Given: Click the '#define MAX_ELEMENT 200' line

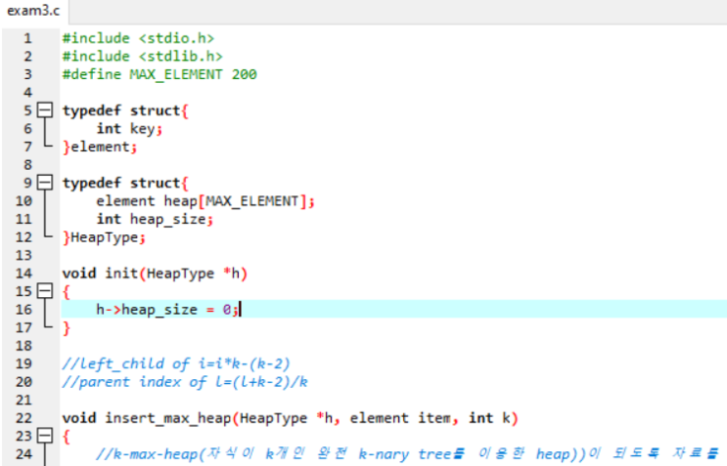Looking at the screenshot, I should [159, 74].
